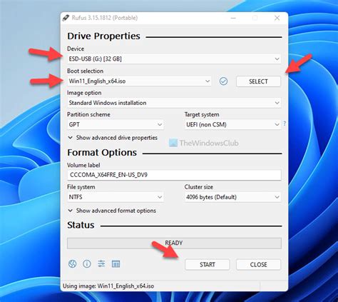Open the File system NTFS dropdown
This screenshot has width=338, height=302.
pos(116,197)
